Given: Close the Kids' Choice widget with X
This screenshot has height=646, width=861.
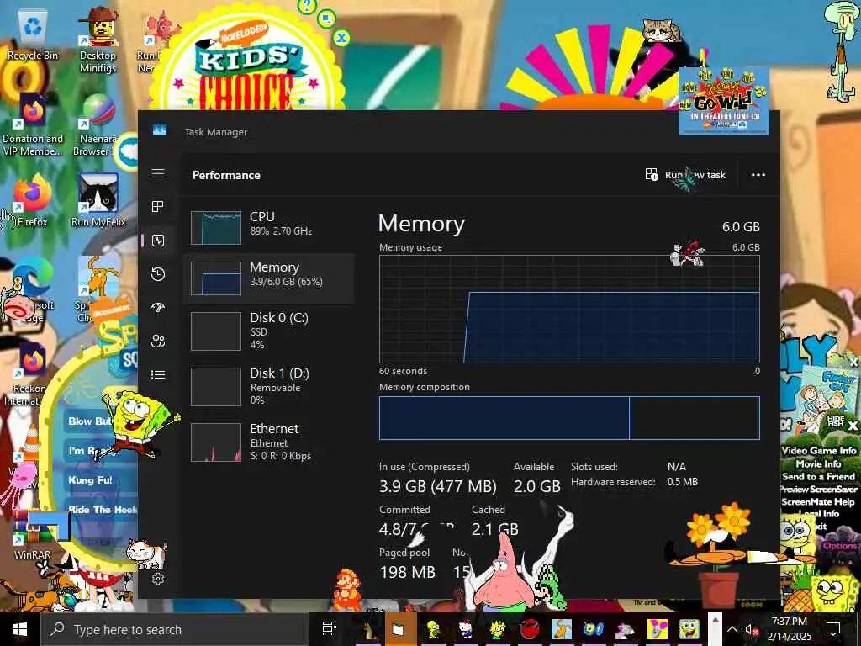Looking at the screenshot, I should (341, 38).
